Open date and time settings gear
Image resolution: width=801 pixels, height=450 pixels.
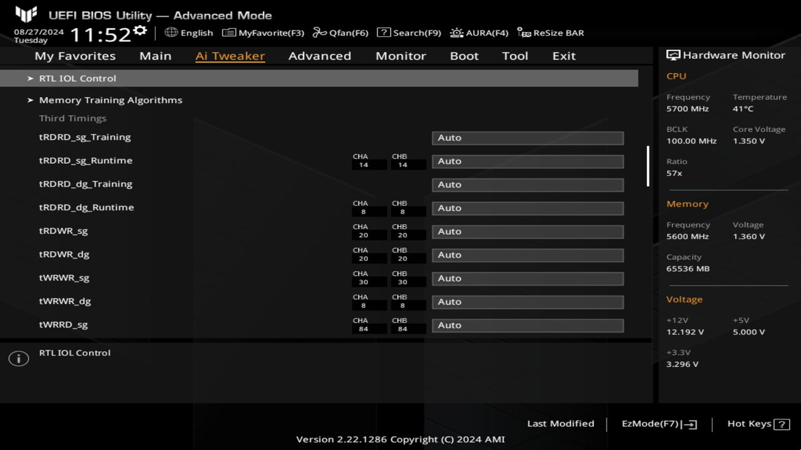[x=140, y=31]
